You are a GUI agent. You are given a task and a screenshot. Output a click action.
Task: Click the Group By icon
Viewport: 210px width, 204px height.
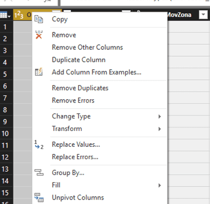(x=39, y=172)
